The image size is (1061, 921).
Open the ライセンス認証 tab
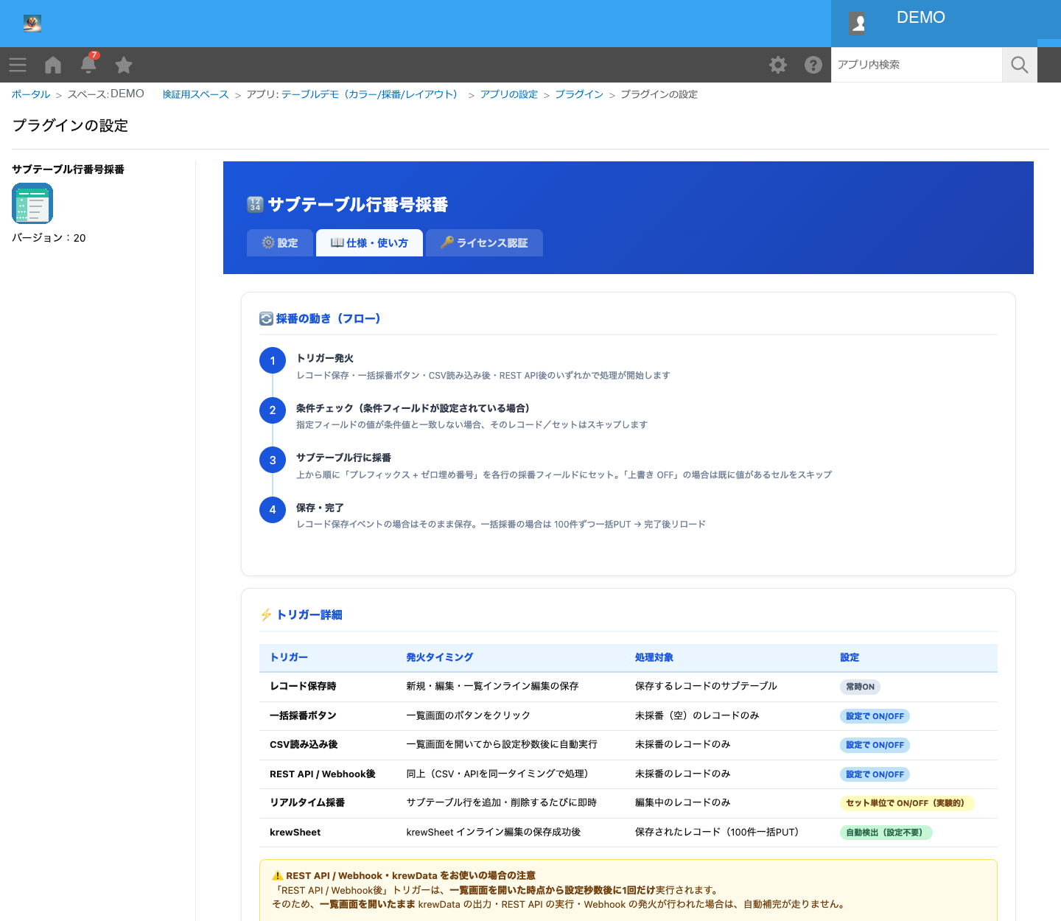484,243
